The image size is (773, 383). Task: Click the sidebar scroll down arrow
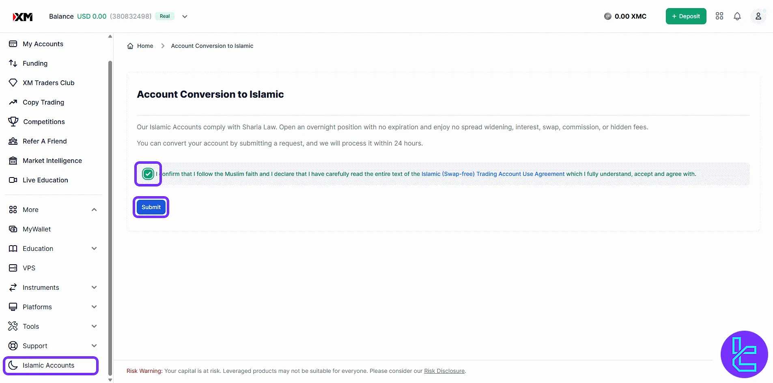tap(110, 380)
